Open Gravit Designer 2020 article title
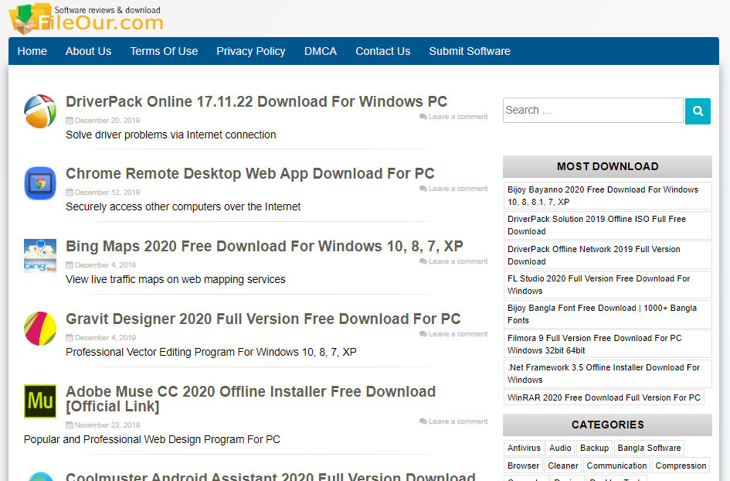 click(x=263, y=319)
